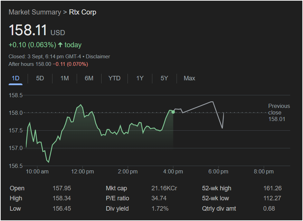Viewport: 303px width, 221px height.
Task: Click the 52-wk high value 161.26
Action: point(273,188)
